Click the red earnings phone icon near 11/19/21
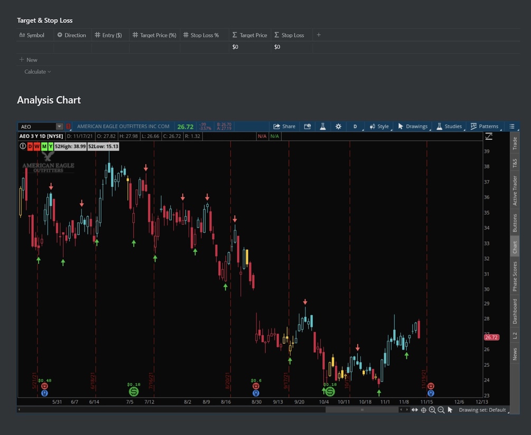 click(431, 386)
